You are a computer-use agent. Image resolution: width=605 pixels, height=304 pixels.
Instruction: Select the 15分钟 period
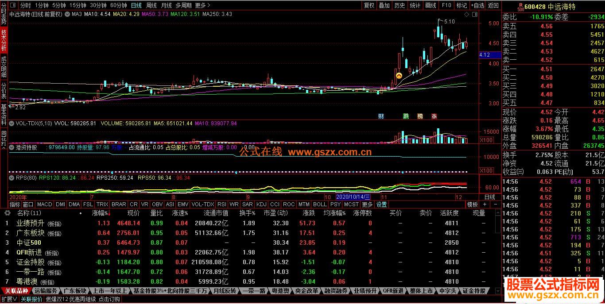coord(78,5)
